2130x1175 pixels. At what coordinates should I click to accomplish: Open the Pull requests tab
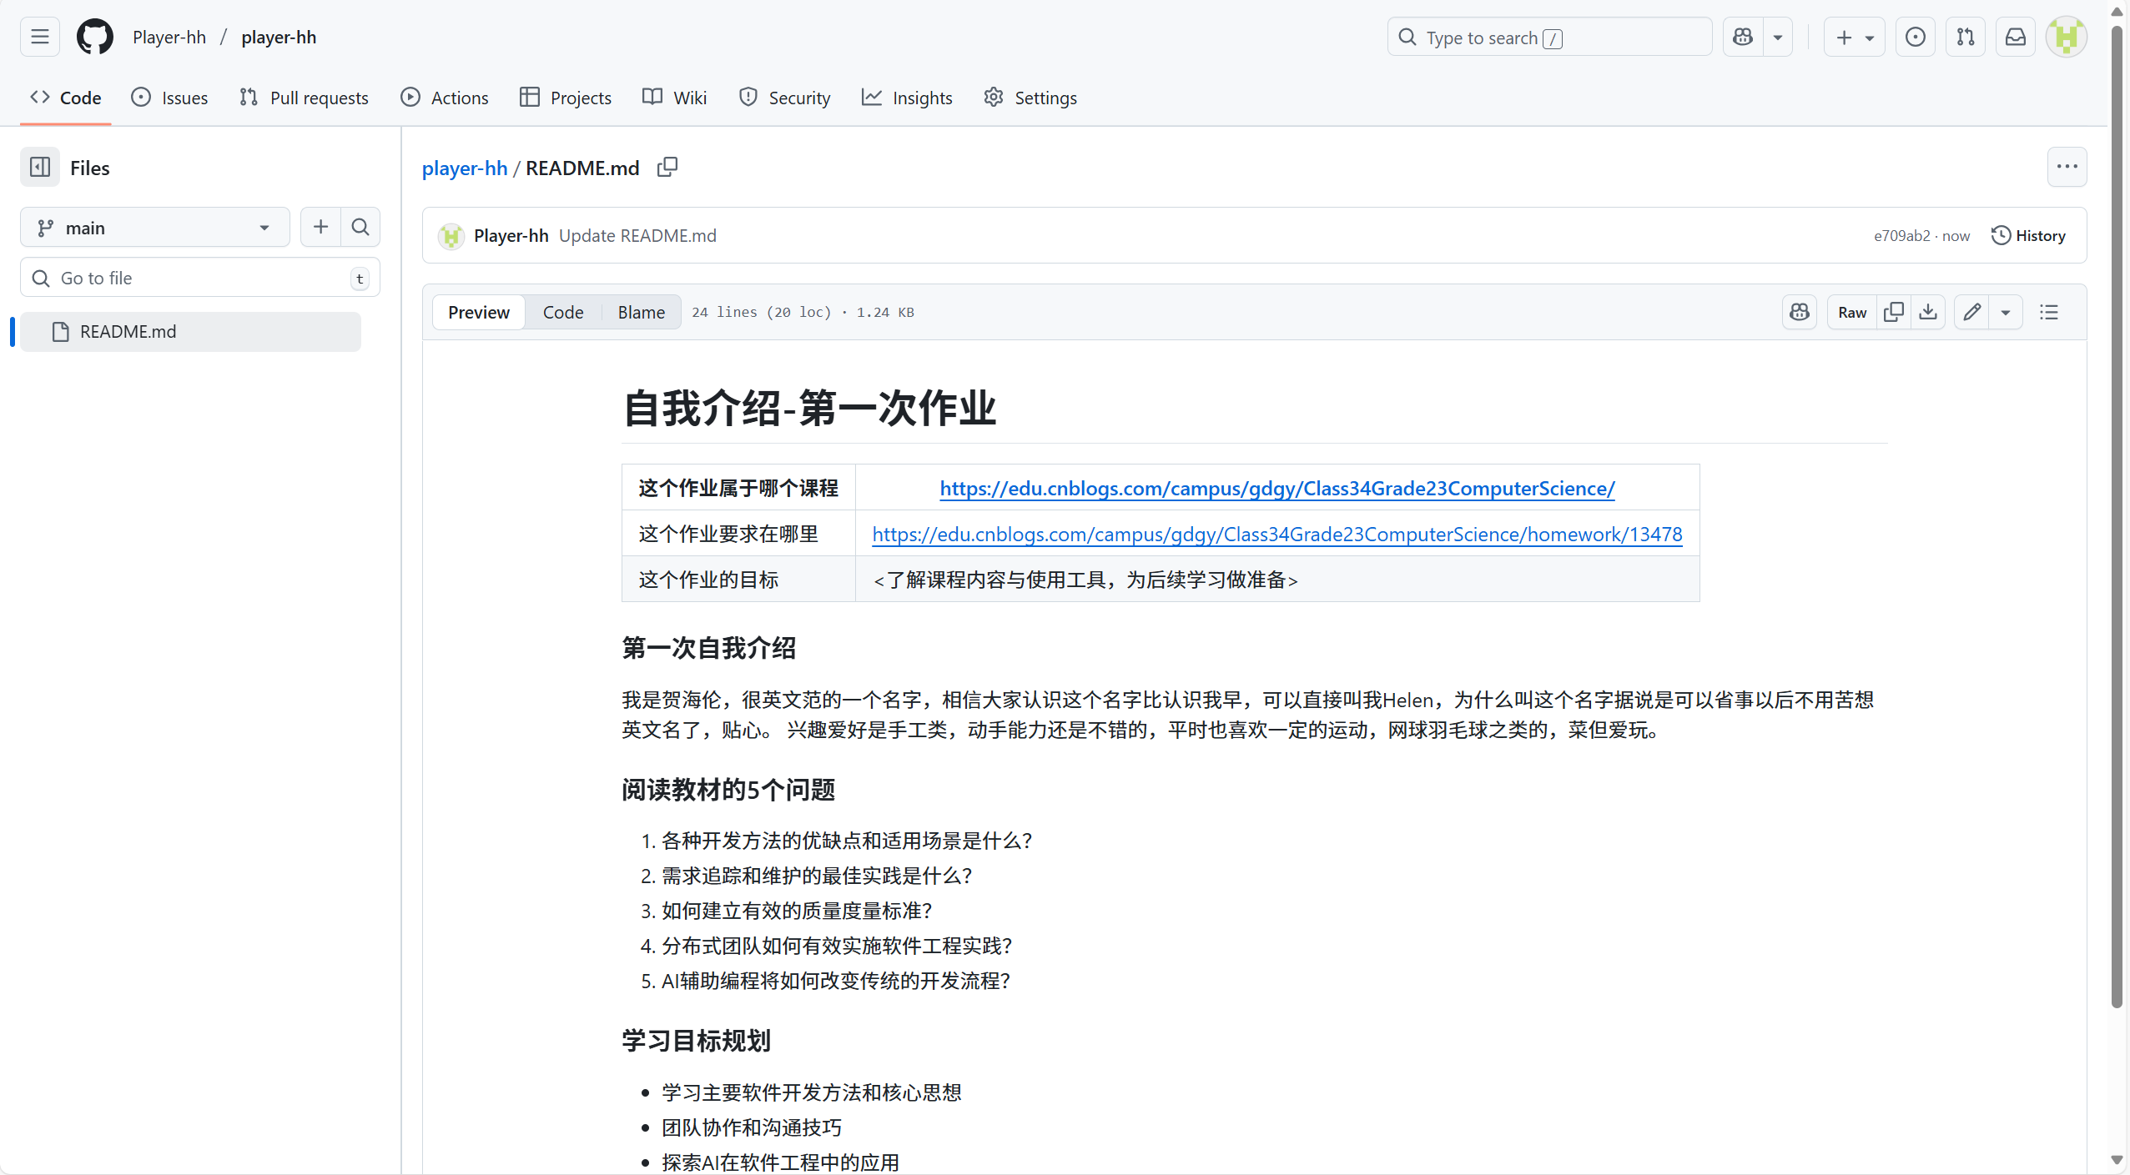304,98
